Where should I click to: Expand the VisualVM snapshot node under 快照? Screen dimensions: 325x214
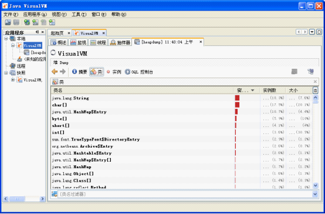[13, 80]
